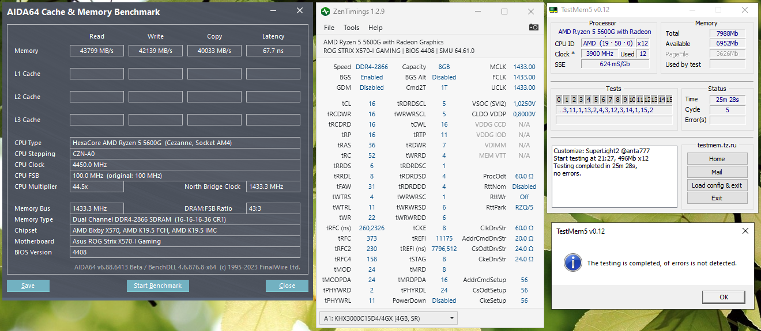The height and width of the screenshot is (331, 761).
Task: Click the empty L3 Cache Latency field
Action: pyautogui.click(x=273, y=120)
